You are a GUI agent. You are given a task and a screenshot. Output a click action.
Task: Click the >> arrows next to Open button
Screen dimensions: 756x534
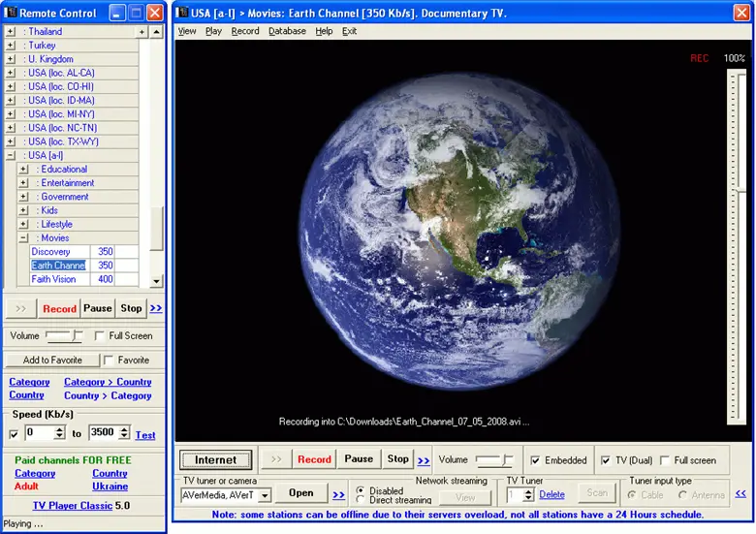pyautogui.click(x=338, y=493)
